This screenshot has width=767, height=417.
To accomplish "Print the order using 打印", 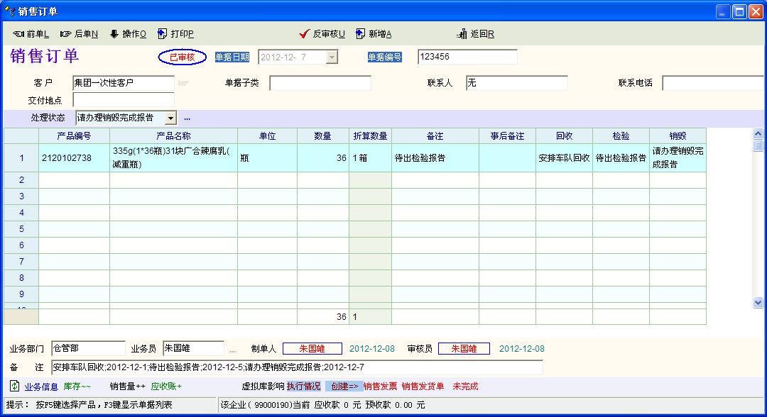I will tap(163, 34).
